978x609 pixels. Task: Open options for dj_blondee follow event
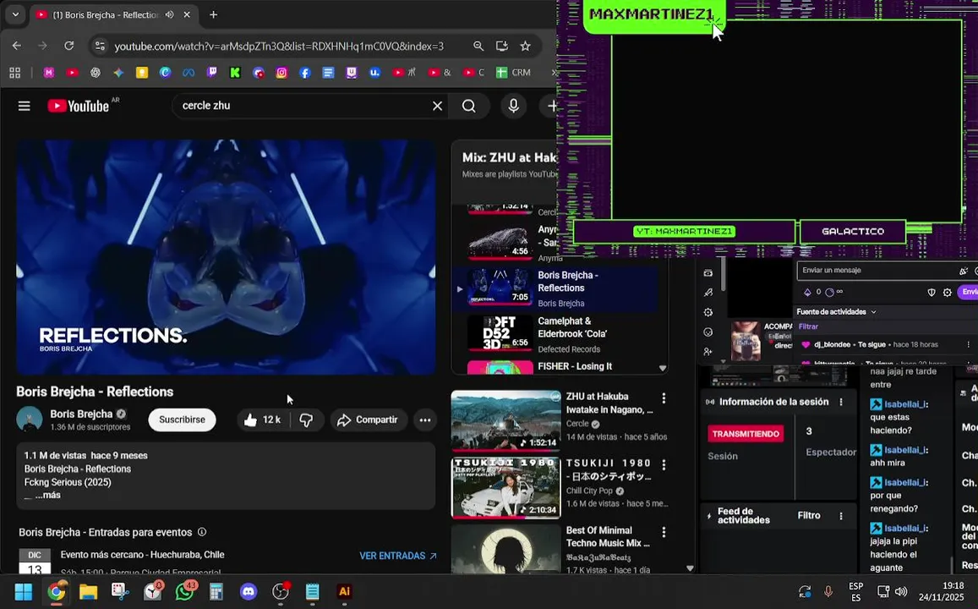(x=968, y=344)
